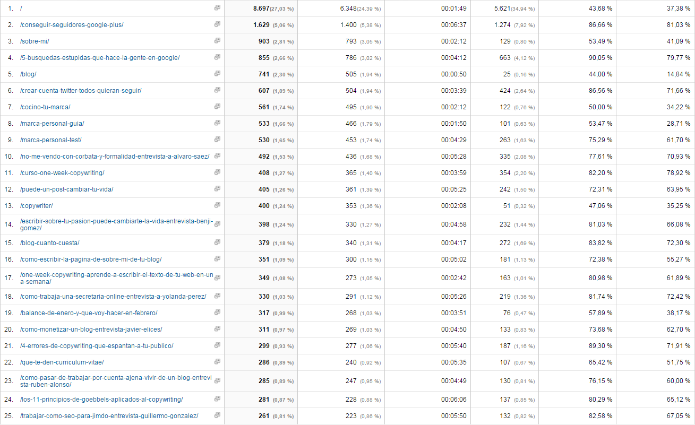The image size is (695, 425).
Task: Open external link icon for homepage row /
Action: coord(217,8)
